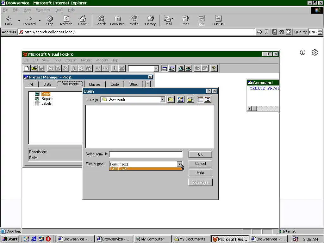Click the Cut scissors icon in FoxPro toolbar
This screenshot has width=324, height=243.
click(x=74, y=68)
